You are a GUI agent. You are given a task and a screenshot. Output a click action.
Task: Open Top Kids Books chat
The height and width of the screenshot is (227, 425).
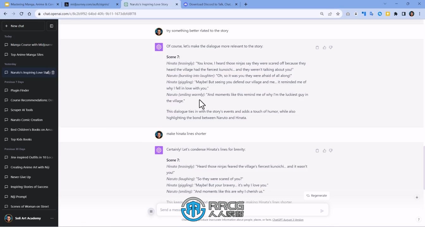click(x=29, y=139)
